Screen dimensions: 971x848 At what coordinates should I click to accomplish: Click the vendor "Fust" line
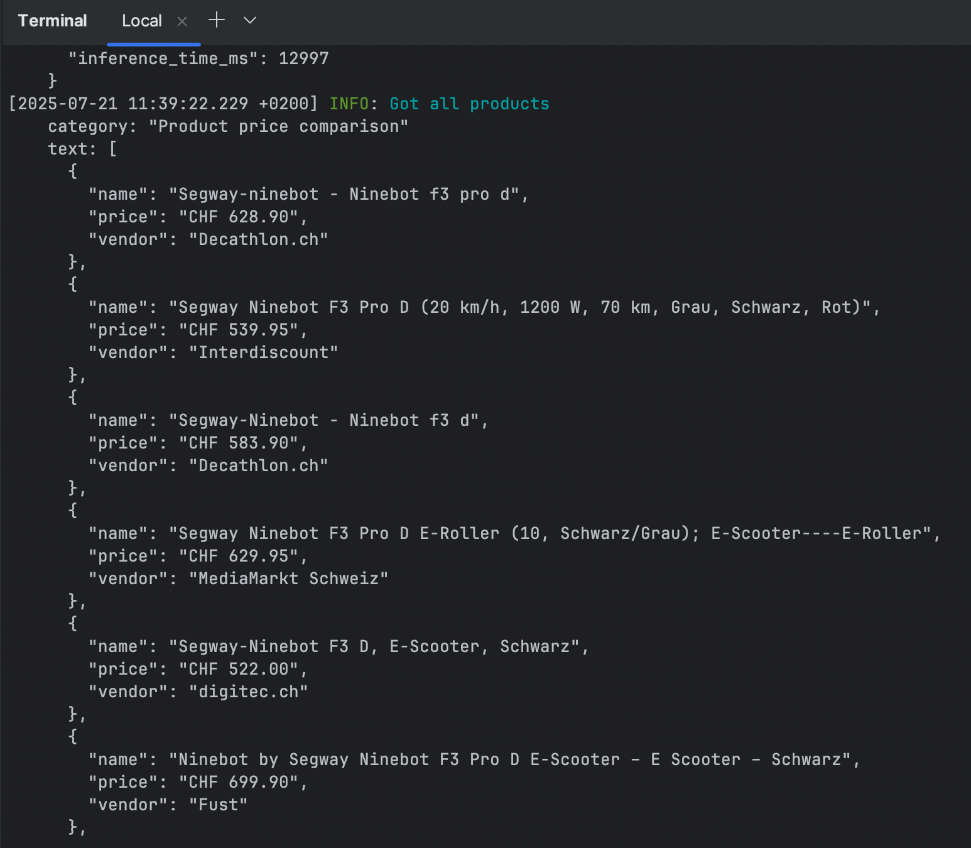click(x=168, y=805)
